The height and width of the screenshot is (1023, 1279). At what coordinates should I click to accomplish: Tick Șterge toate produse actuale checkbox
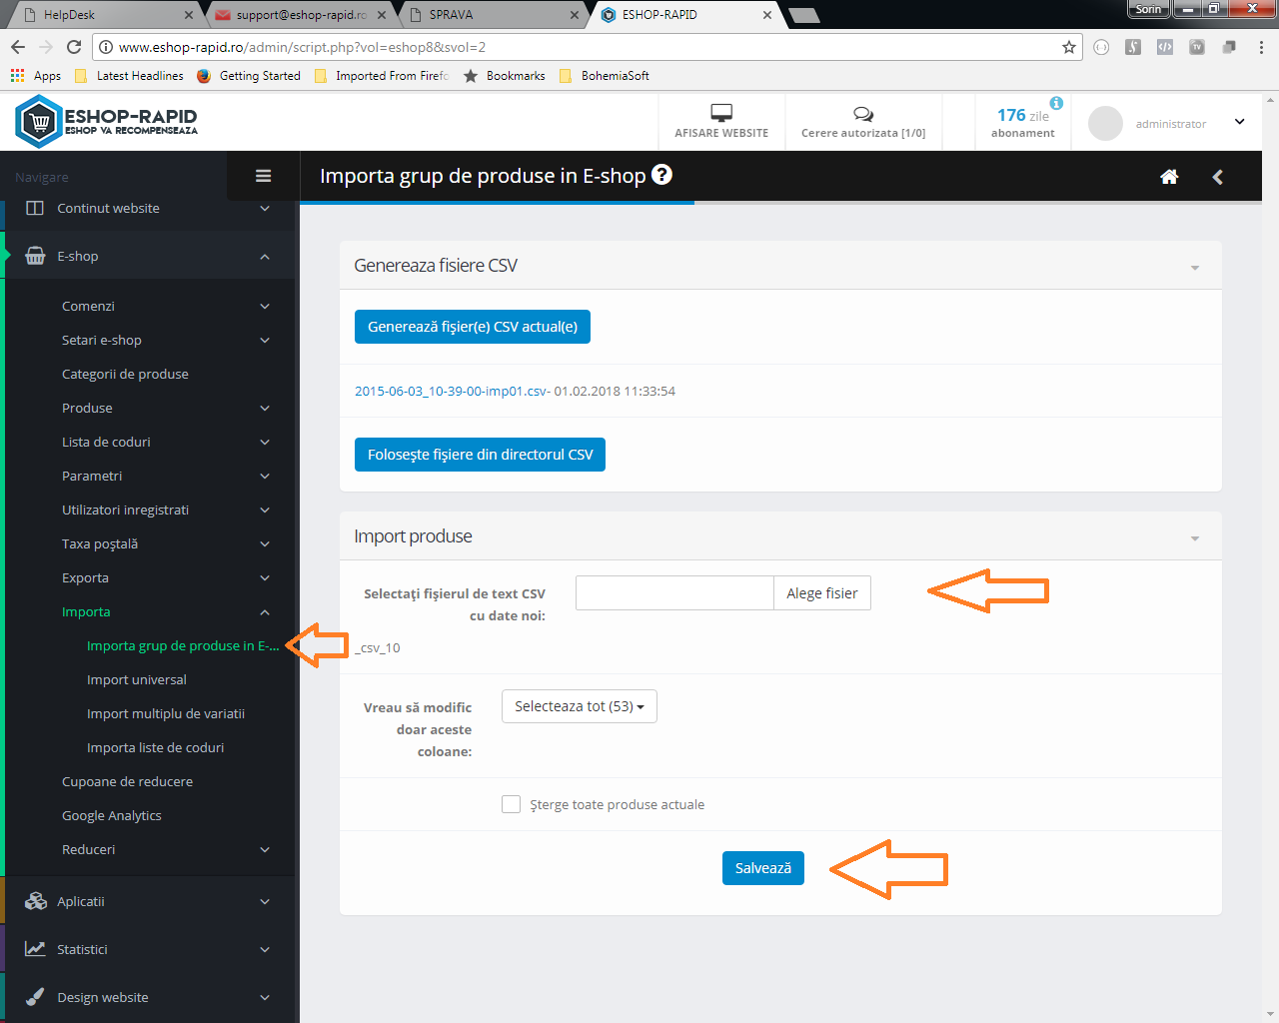pos(511,804)
